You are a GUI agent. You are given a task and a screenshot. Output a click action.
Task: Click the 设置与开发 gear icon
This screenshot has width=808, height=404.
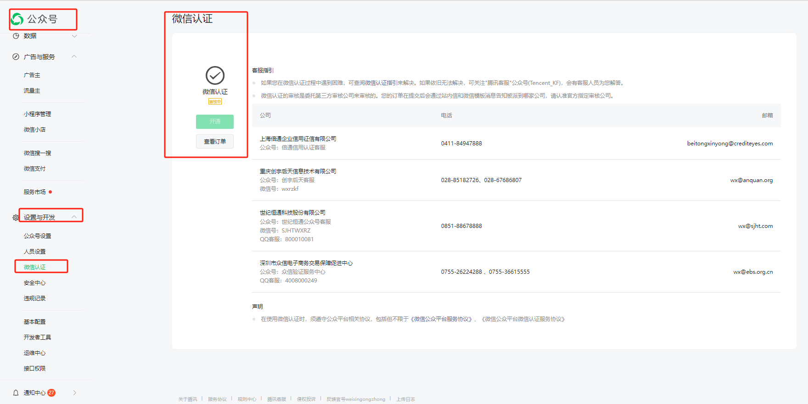pos(16,217)
